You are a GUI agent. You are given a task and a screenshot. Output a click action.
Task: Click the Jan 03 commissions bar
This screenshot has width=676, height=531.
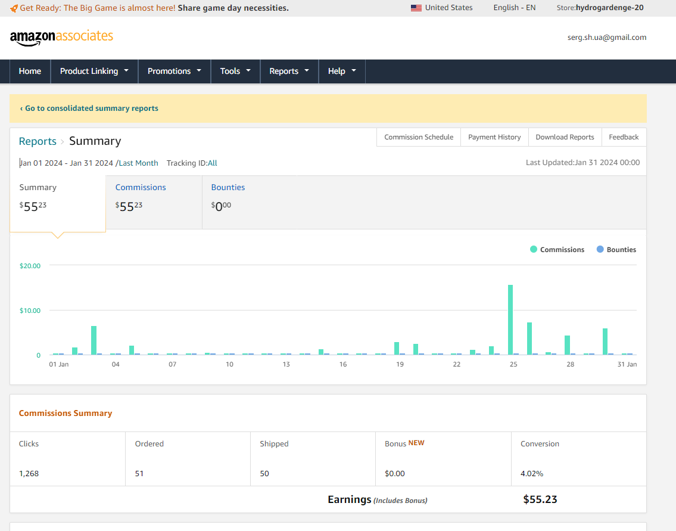(x=94, y=340)
